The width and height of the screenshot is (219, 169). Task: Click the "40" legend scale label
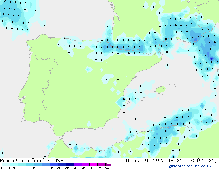(x=91, y=168)
